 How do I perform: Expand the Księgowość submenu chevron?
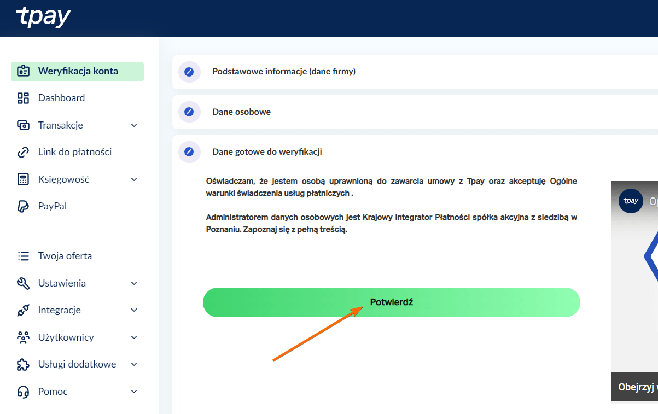[134, 179]
